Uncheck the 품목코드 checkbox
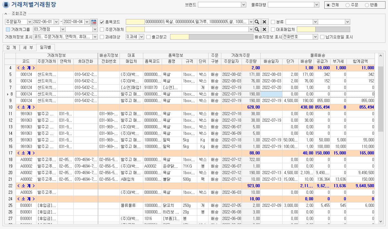Screen dimensions: 388x229 point(102,22)
